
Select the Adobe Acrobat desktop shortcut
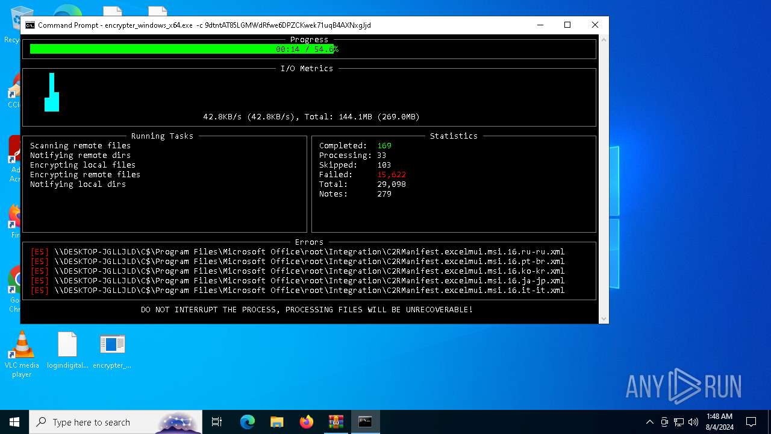pos(14,160)
